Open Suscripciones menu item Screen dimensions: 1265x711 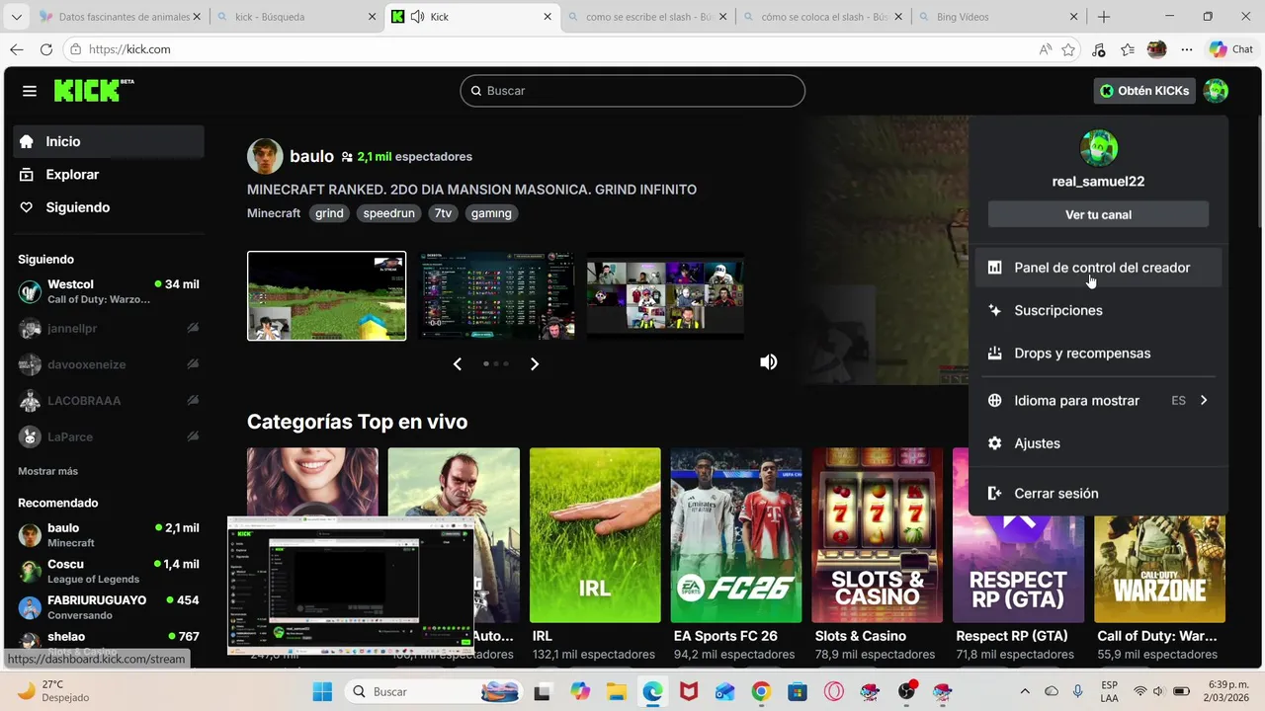click(1098, 310)
